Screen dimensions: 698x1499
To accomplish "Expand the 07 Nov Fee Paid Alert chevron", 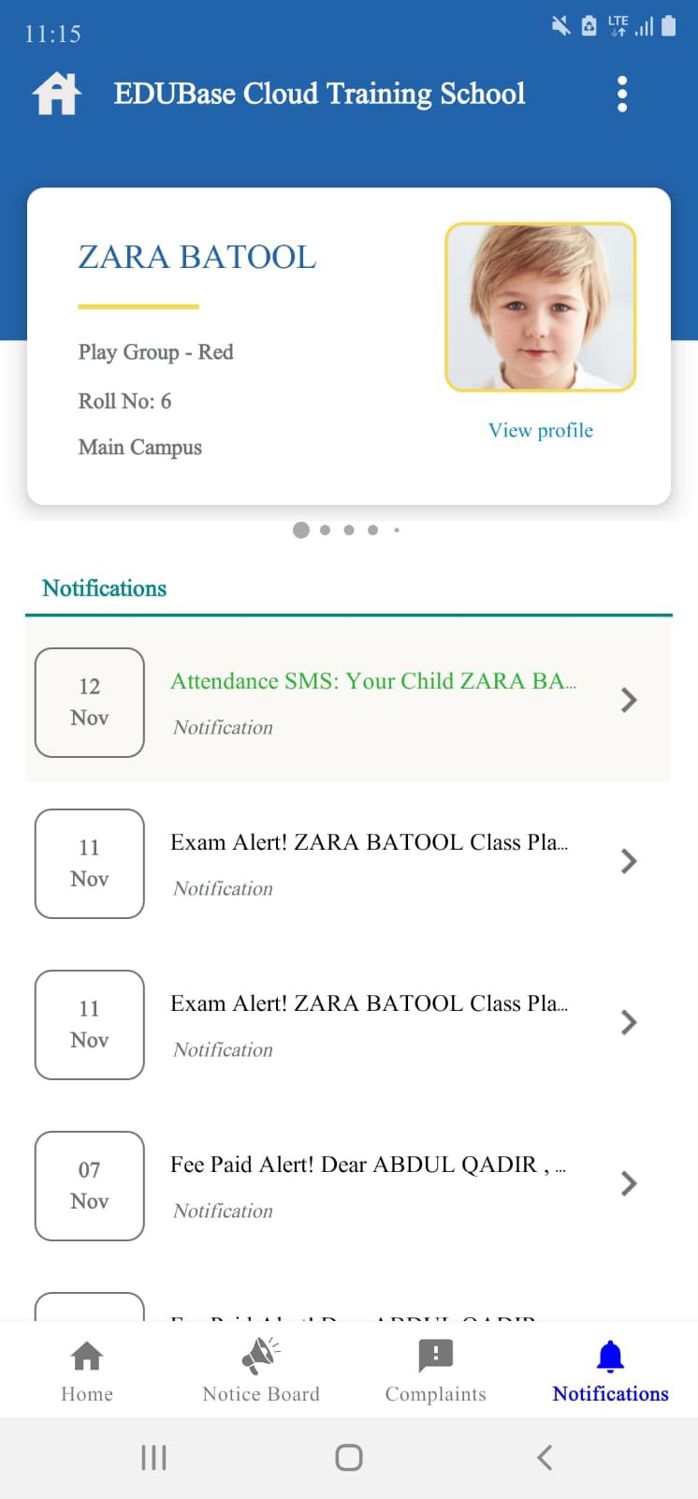I will point(629,1183).
